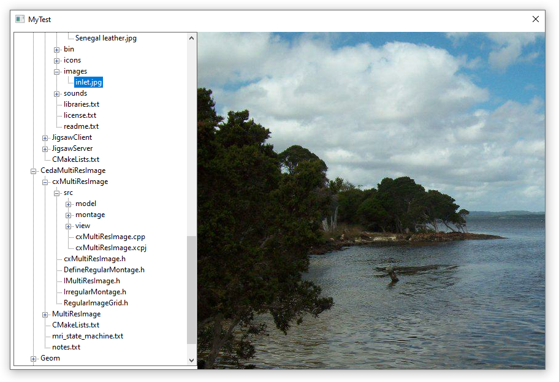Select CMakeLists.txt below MultiResImage
The height and width of the screenshot is (382, 559).
click(x=75, y=325)
